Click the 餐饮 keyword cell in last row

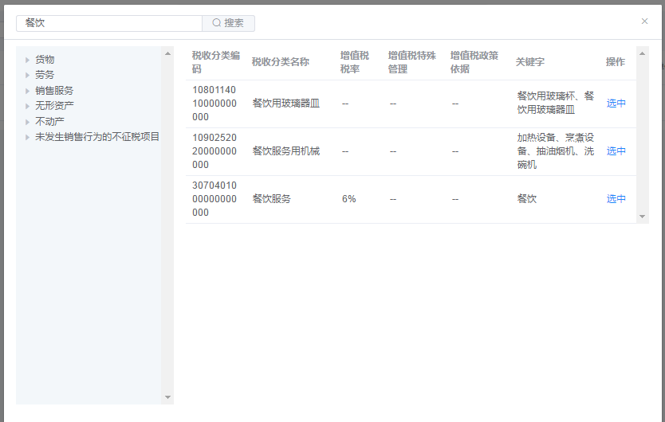pos(527,199)
